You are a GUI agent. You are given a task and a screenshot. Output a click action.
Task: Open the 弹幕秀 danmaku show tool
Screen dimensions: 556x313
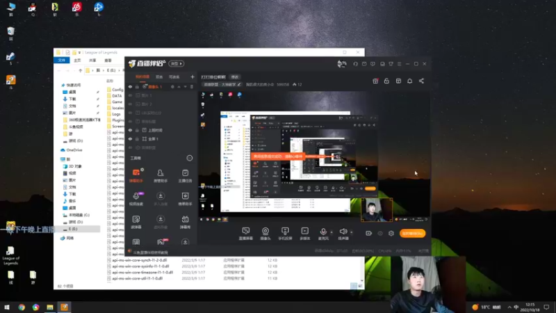[x=185, y=222]
